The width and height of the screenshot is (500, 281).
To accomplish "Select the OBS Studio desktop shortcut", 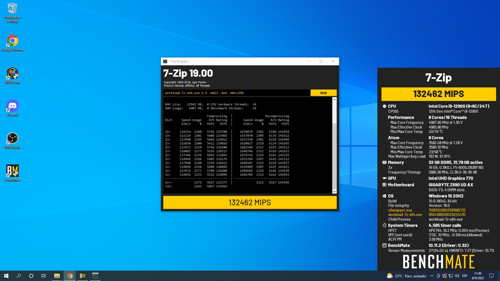I will [x=12, y=140].
